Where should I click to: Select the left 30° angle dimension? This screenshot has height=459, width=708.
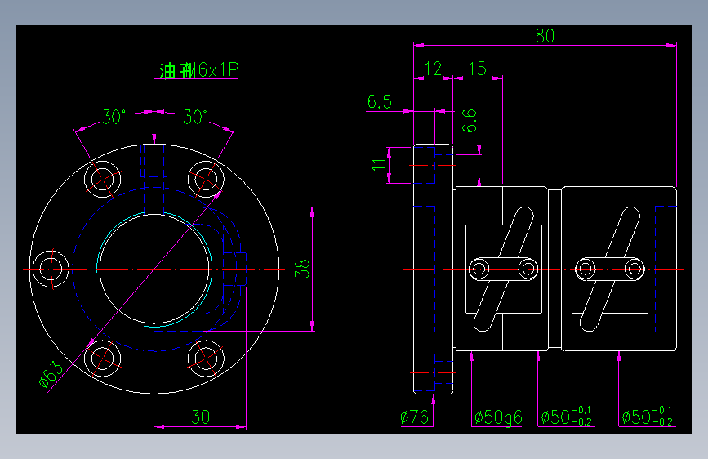pos(113,117)
